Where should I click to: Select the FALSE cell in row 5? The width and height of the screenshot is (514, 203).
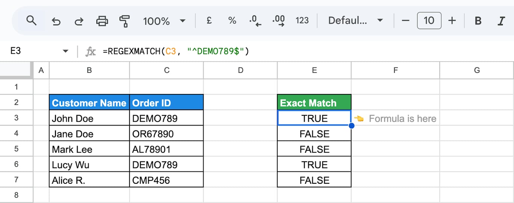click(x=314, y=149)
